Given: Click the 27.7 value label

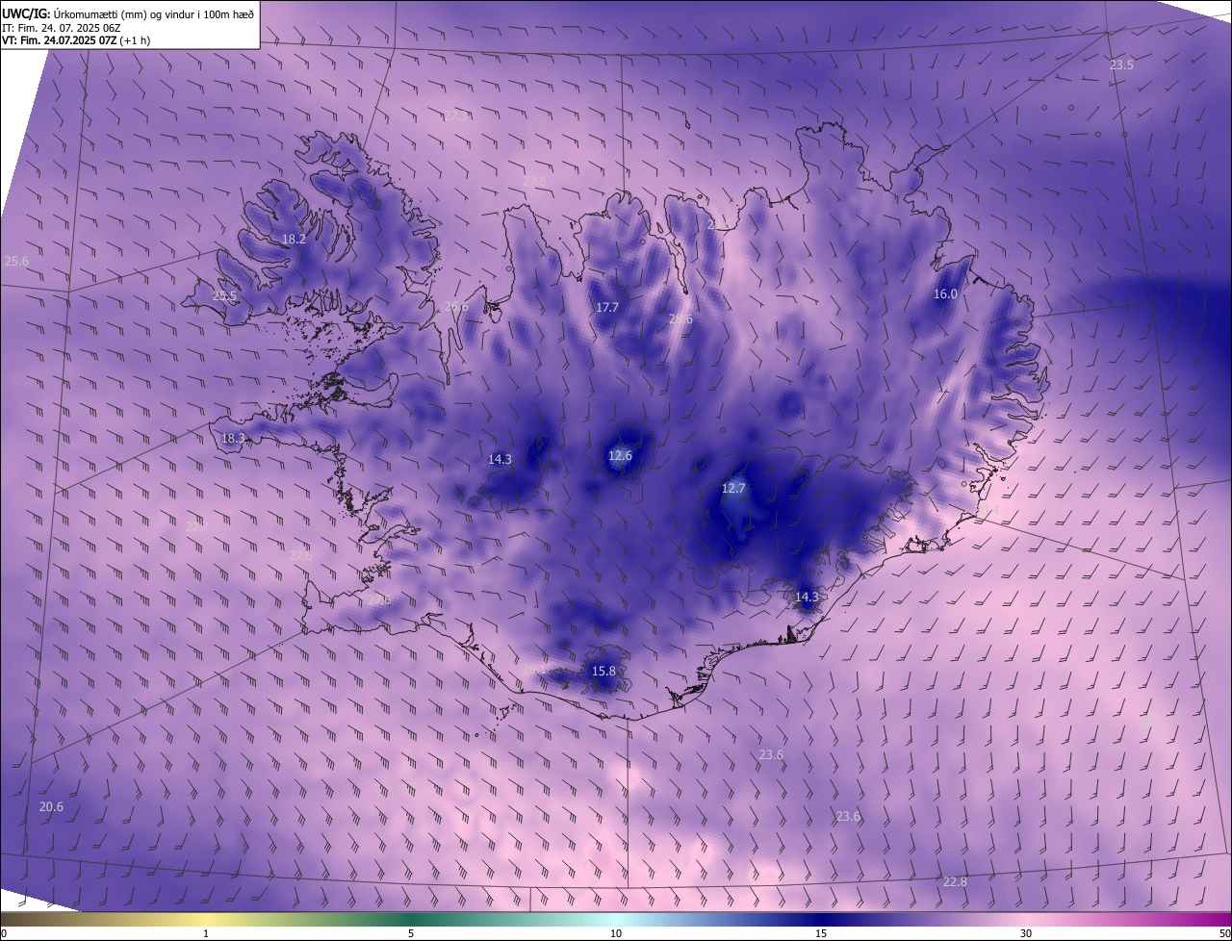Looking at the screenshot, I should coord(195,526).
